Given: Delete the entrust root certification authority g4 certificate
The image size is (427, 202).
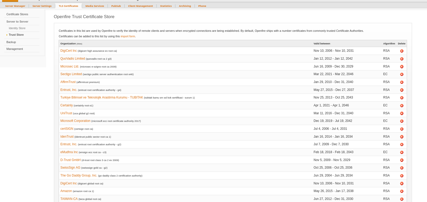Looking at the screenshot, I should pos(401,90).
